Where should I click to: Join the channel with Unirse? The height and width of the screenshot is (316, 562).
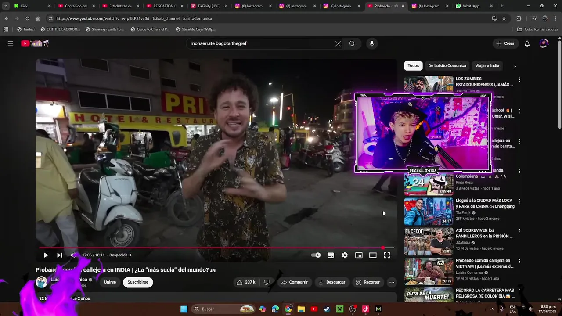[x=110, y=282]
